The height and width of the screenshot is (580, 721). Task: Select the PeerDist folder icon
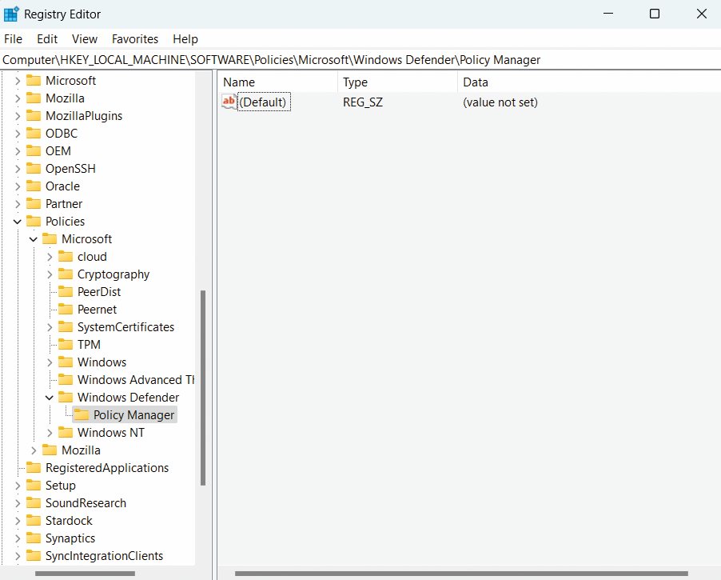(x=66, y=292)
